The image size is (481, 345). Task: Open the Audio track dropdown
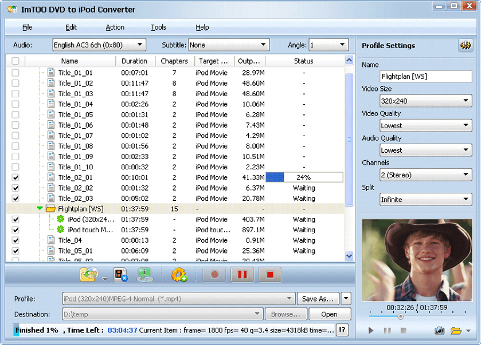click(x=99, y=45)
